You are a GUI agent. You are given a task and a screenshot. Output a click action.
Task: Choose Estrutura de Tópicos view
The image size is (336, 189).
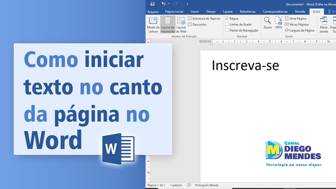[x=204, y=19]
